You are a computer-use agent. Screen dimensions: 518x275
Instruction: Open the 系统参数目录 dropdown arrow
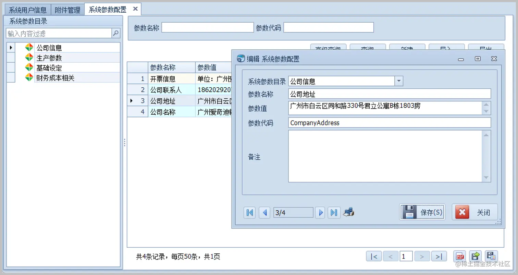399,81
